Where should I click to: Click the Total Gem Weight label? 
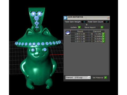[72, 22]
